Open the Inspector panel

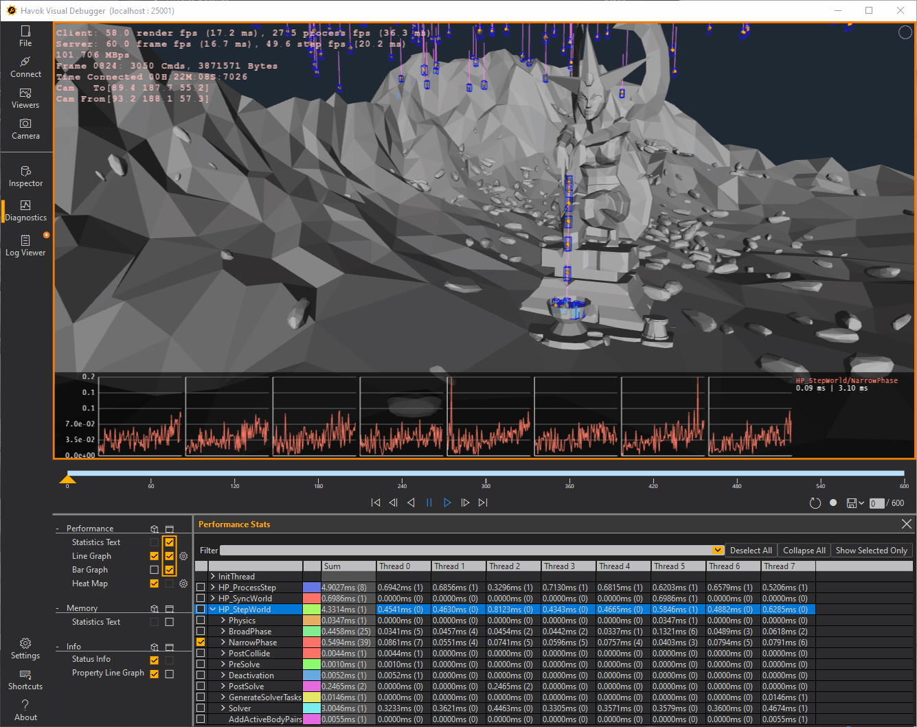[x=25, y=176]
